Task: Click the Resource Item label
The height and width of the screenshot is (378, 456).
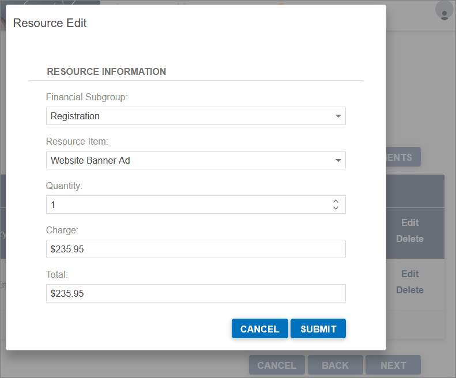Action: click(77, 141)
